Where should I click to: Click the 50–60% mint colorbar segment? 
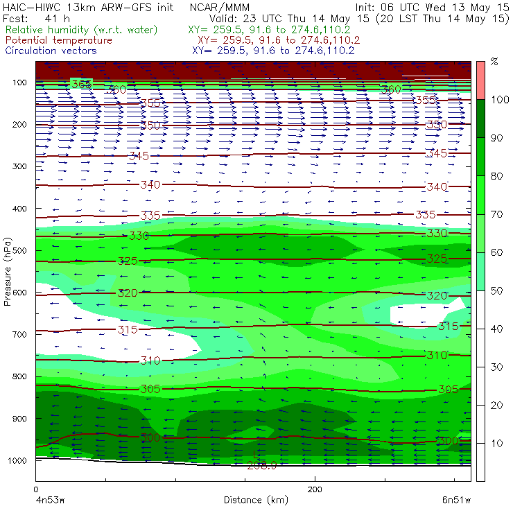480,272
